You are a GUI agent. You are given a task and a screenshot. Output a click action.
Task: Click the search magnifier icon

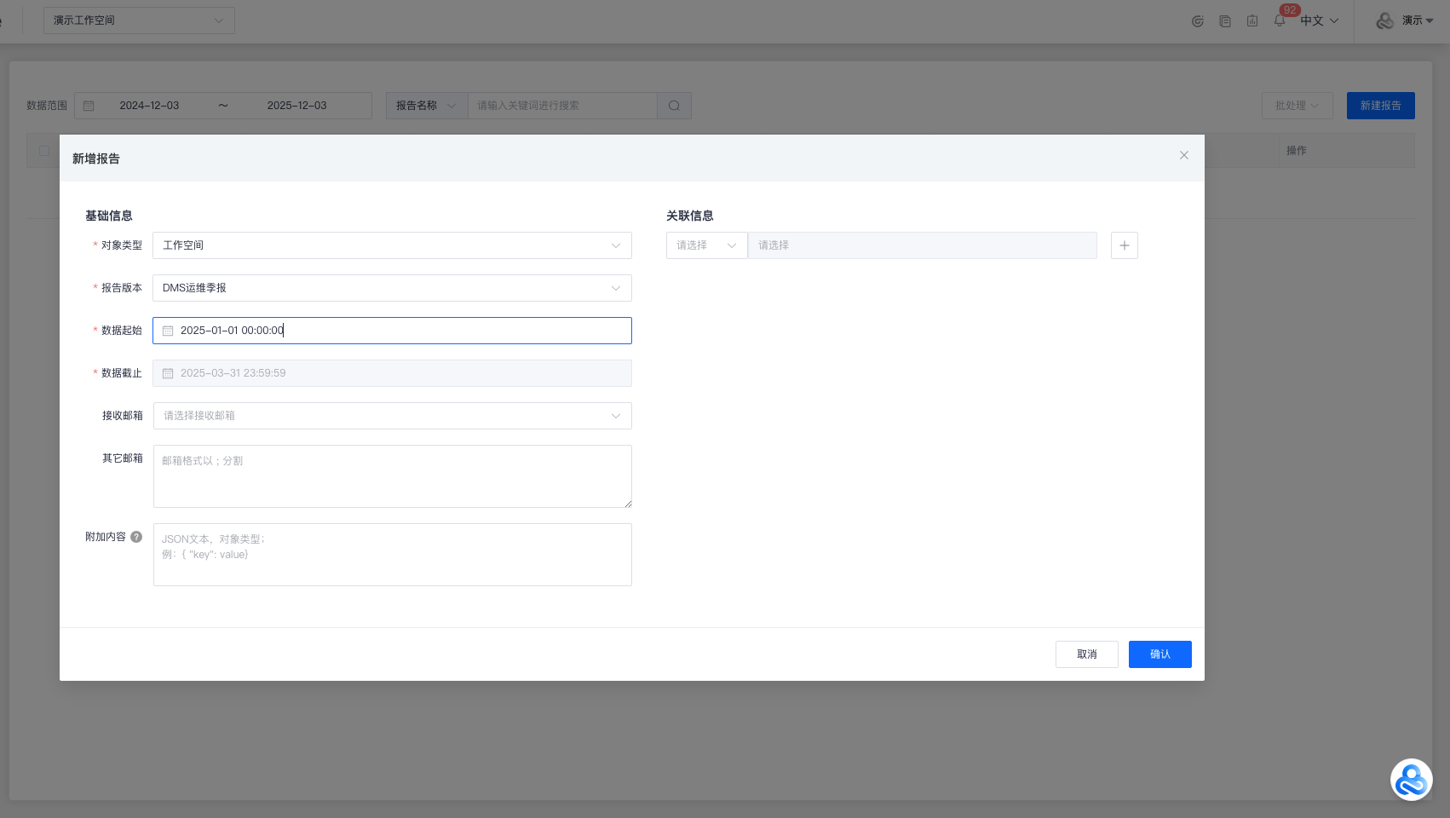click(674, 106)
